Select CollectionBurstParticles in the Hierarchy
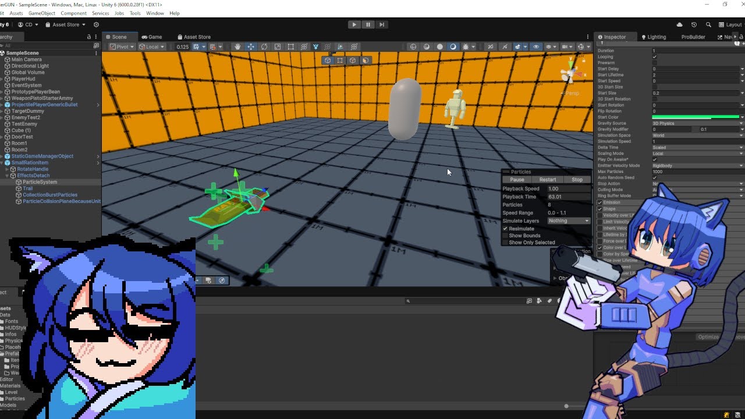 50,195
